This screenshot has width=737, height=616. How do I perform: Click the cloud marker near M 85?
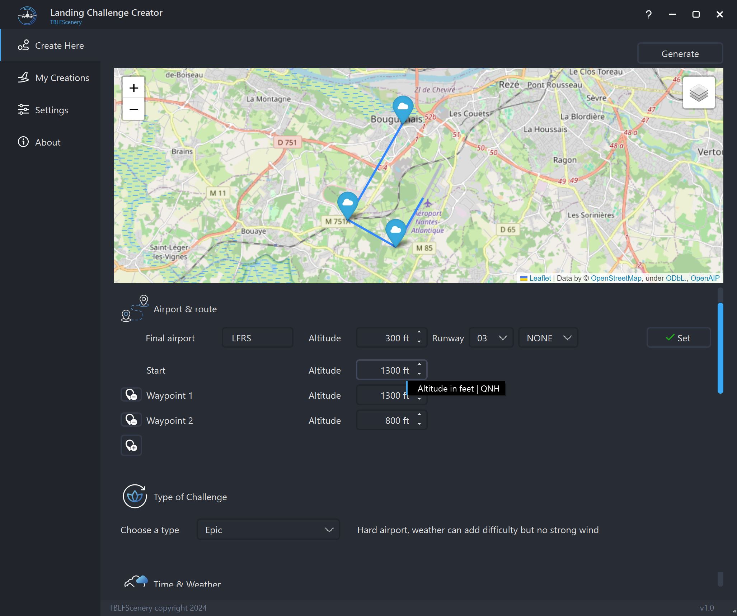pyautogui.click(x=395, y=230)
